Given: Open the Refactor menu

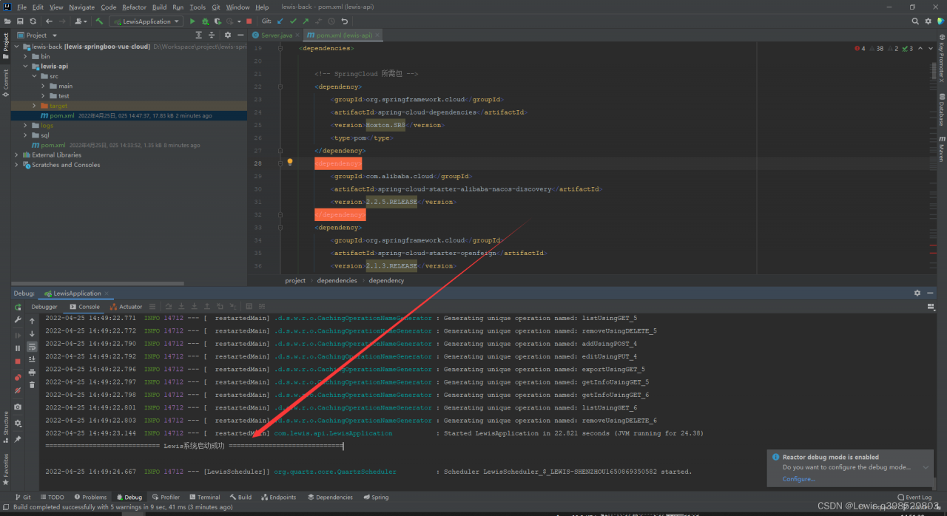Looking at the screenshot, I should (135, 7).
